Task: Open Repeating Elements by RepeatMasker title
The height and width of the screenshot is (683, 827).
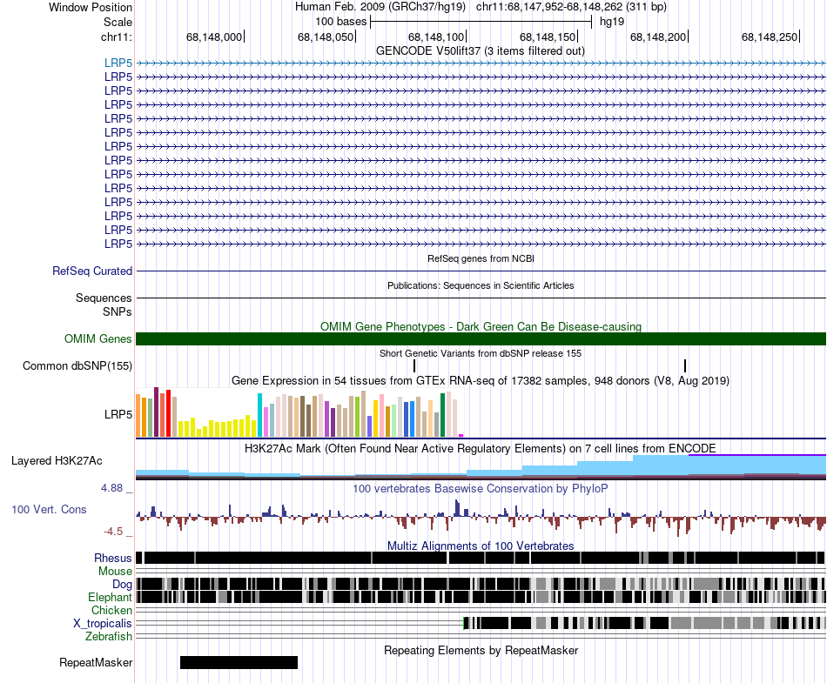Action: tap(481, 650)
